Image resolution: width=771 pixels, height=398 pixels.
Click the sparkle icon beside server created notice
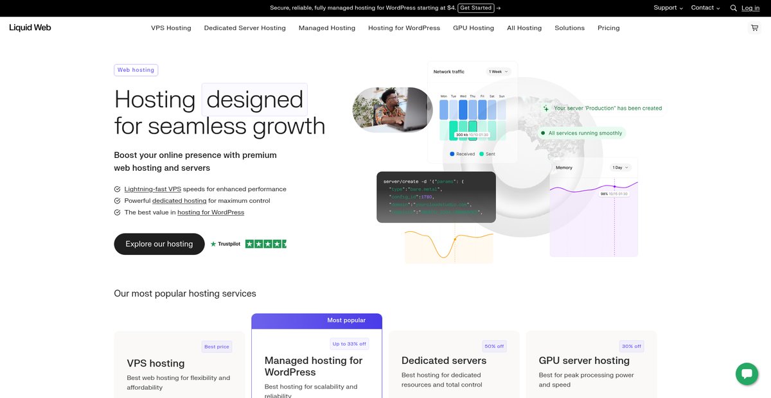coord(546,108)
